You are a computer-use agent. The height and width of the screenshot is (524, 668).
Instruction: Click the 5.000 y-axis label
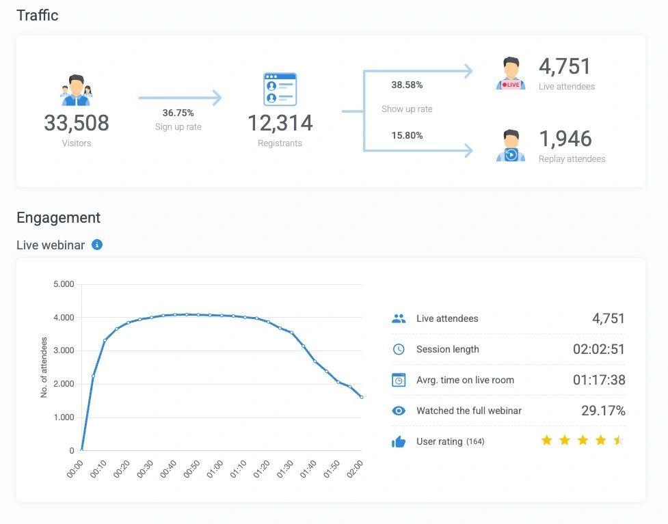tap(64, 284)
